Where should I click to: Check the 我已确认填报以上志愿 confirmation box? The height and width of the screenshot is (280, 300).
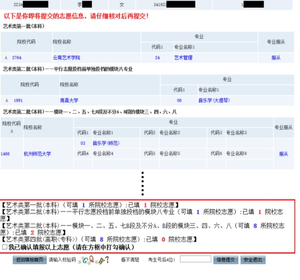point(5,247)
